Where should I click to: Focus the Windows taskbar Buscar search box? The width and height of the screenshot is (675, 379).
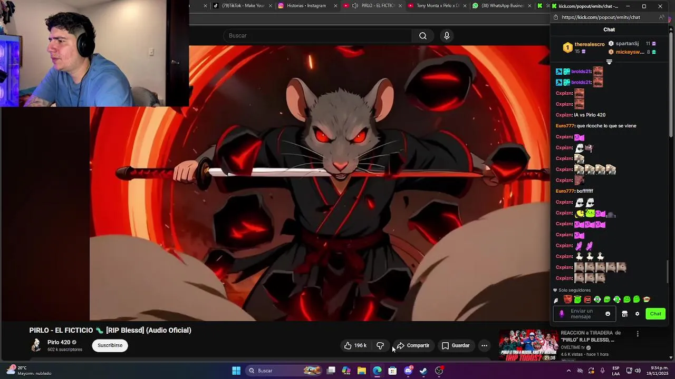click(x=284, y=371)
